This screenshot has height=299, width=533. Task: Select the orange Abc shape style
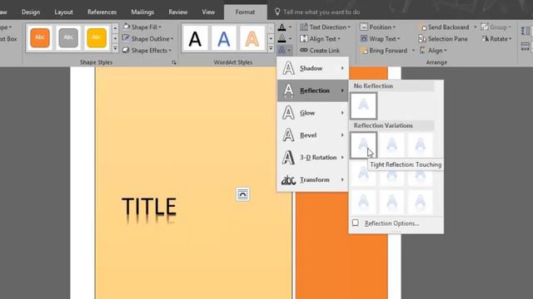point(40,37)
